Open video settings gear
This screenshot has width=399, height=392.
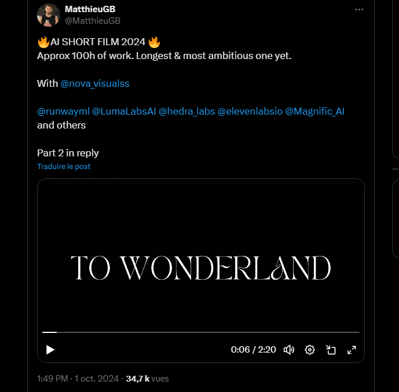(x=310, y=350)
